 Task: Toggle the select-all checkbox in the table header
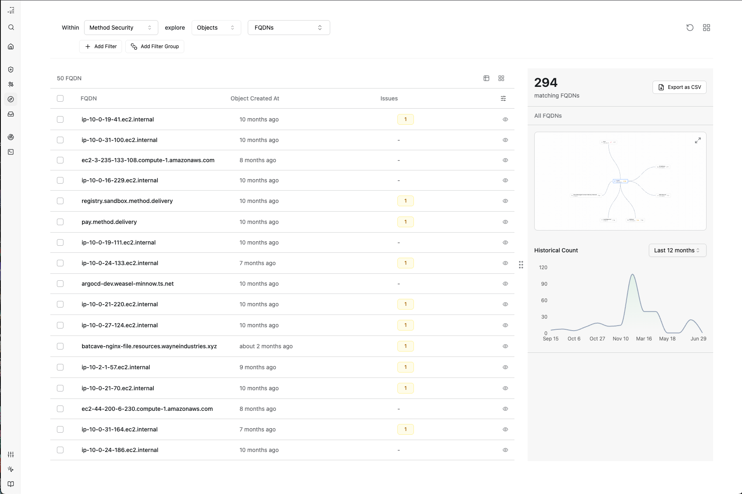(60, 98)
